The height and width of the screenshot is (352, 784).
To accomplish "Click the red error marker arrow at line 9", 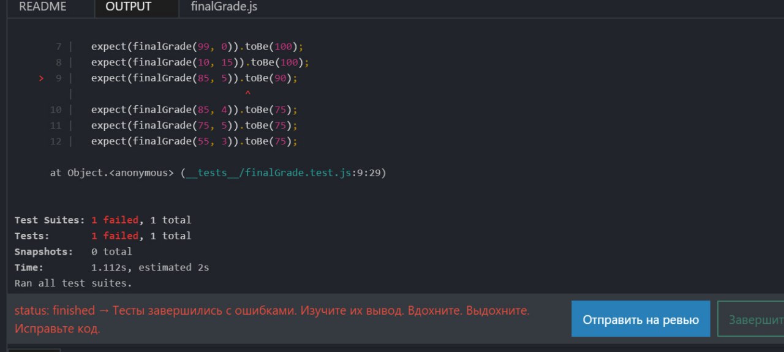I will [42, 78].
